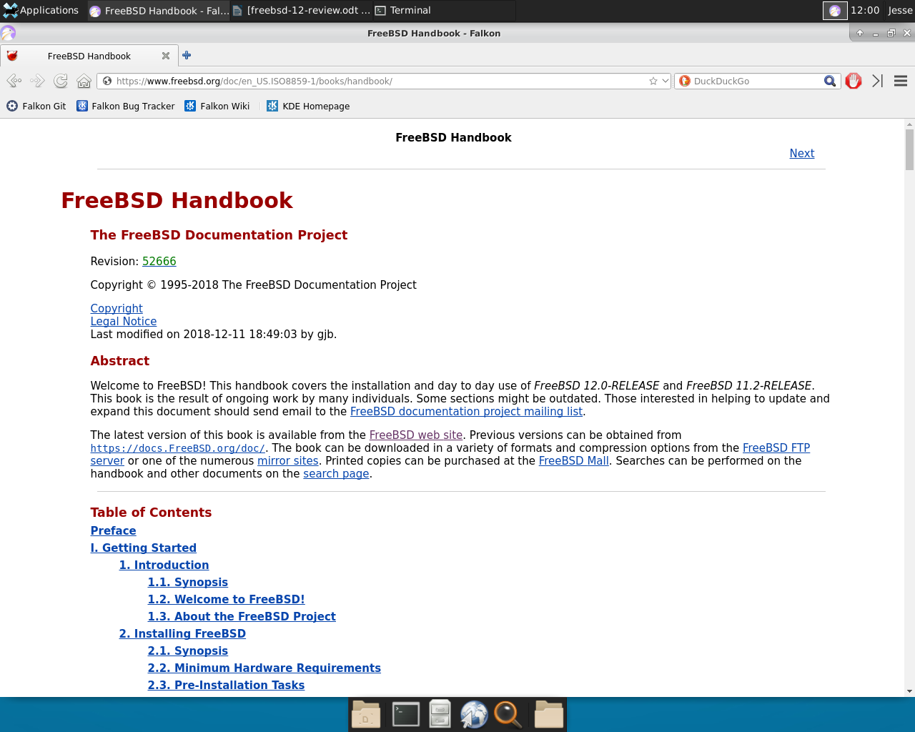Image resolution: width=915 pixels, height=732 pixels.
Task: Go to the home page icon
Action: coord(84,81)
